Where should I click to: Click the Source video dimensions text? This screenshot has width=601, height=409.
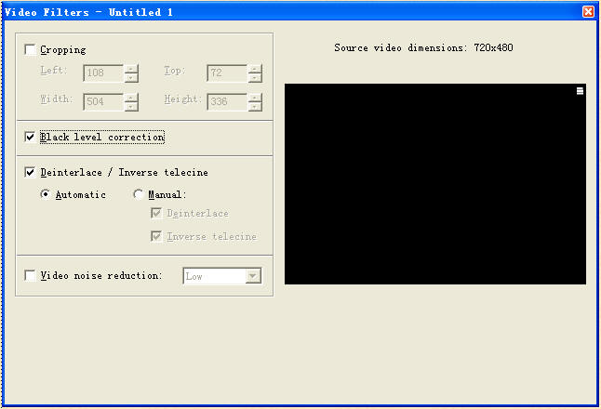pos(423,47)
